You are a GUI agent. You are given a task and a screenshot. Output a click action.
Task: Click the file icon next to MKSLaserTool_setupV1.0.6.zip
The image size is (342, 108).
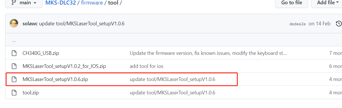coord(14,79)
